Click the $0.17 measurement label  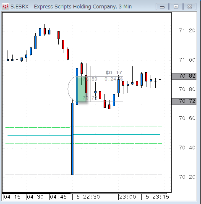114,73
